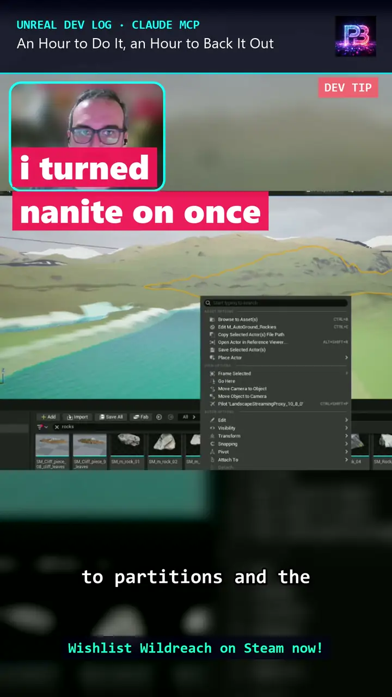Viewport: 392px width, 697px height.
Task: Click the Browse to Asset(s) icon
Action: click(212, 320)
